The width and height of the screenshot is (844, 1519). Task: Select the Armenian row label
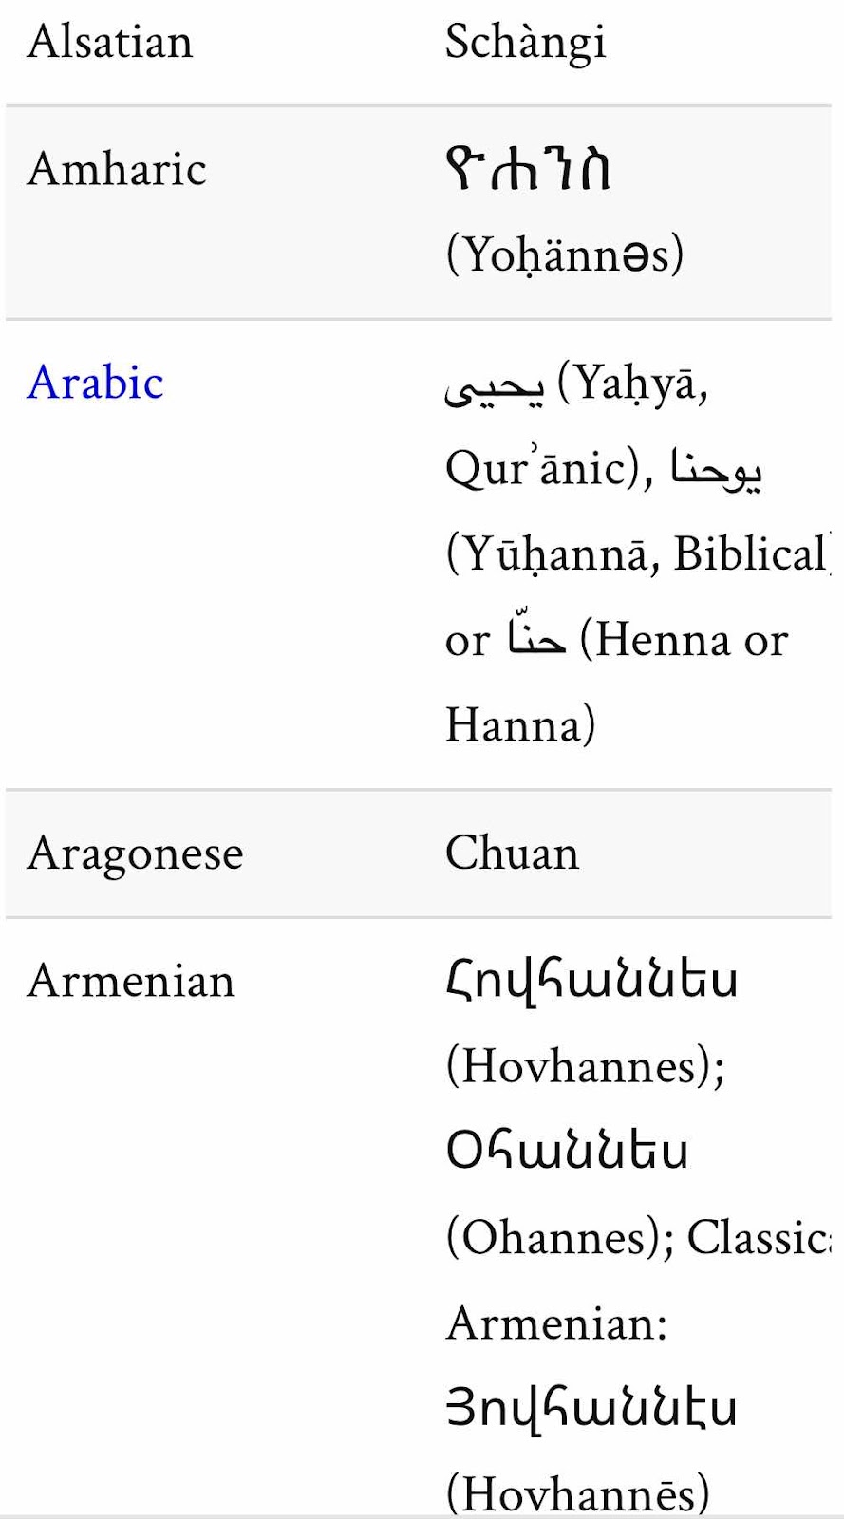click(131, 981)
